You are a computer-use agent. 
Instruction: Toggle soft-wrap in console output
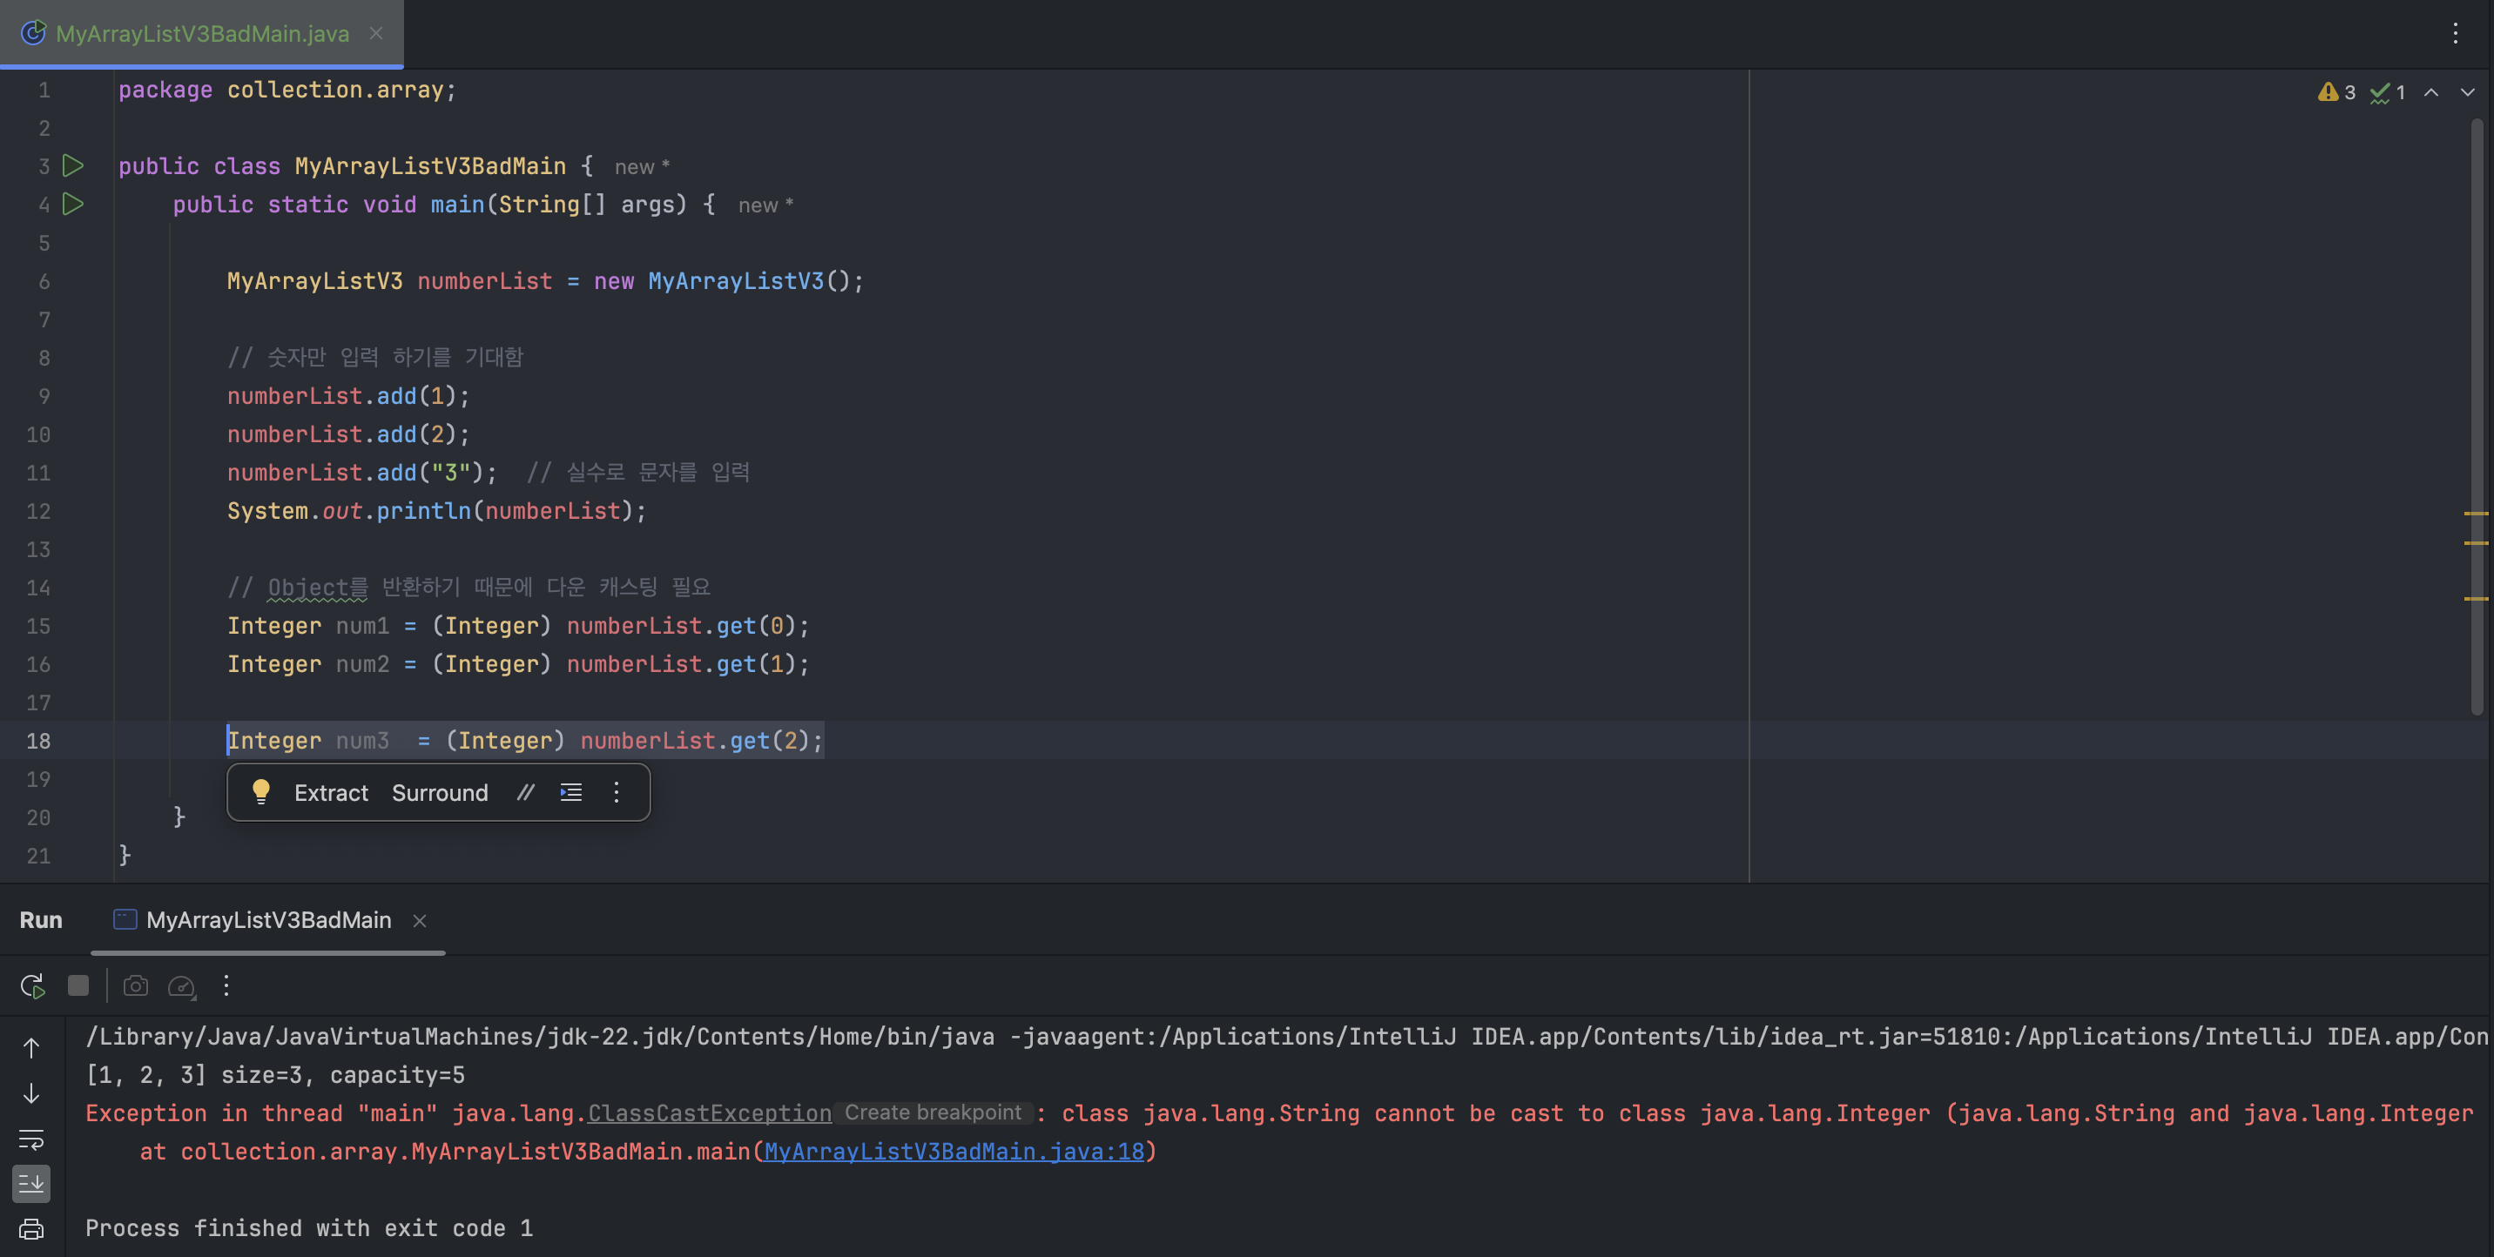[x=31, y=1139]
